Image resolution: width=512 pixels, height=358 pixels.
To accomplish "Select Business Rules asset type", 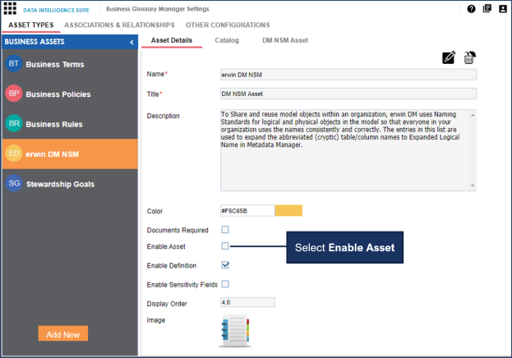I will [70, 124].
